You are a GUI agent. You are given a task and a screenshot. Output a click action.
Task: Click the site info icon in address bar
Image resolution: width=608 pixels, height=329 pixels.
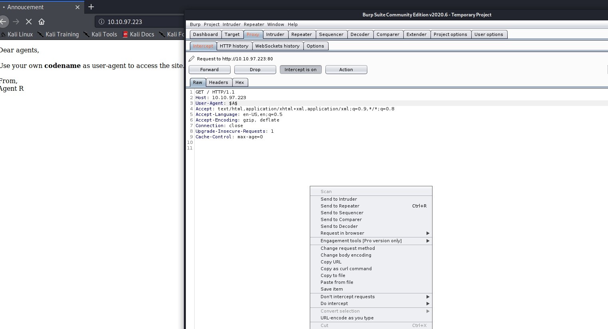tap(101, 22)
